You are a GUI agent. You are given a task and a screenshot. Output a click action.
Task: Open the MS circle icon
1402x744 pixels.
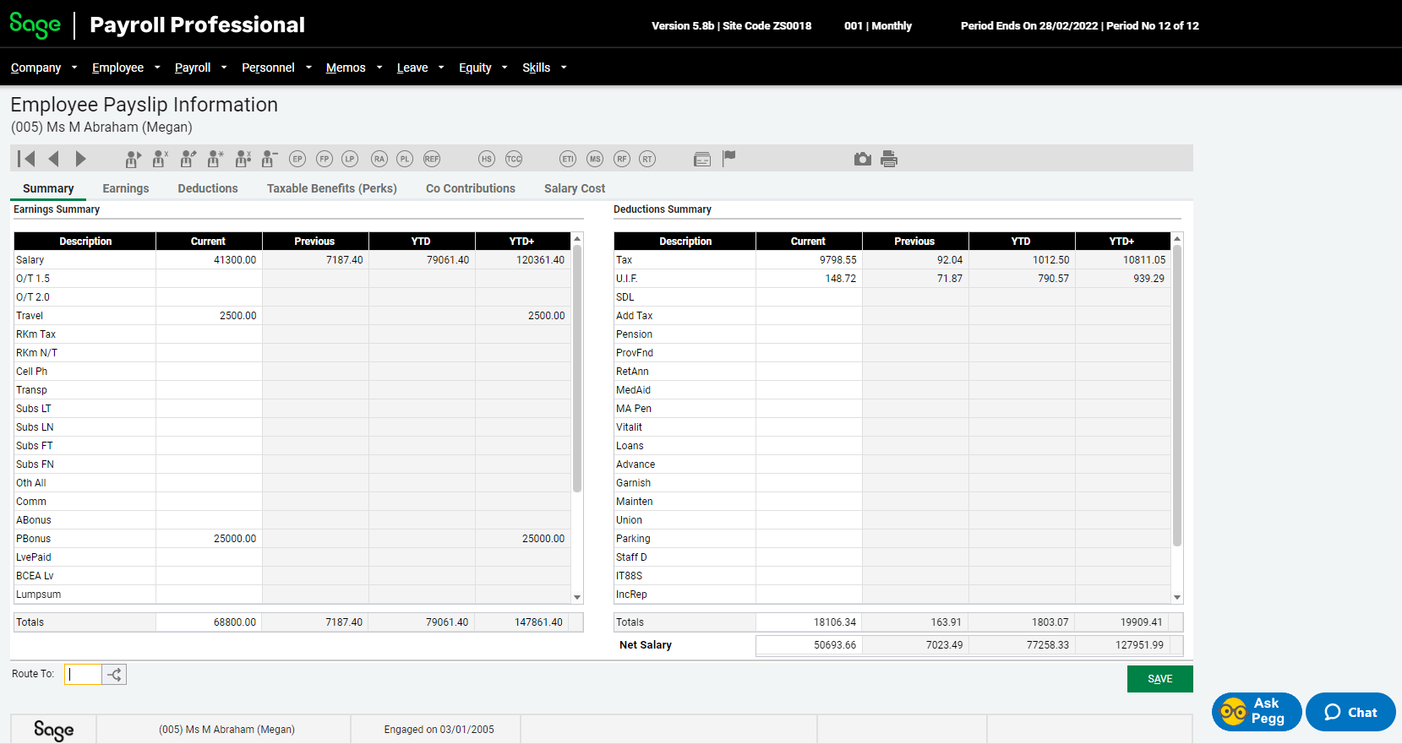(596, 159)
